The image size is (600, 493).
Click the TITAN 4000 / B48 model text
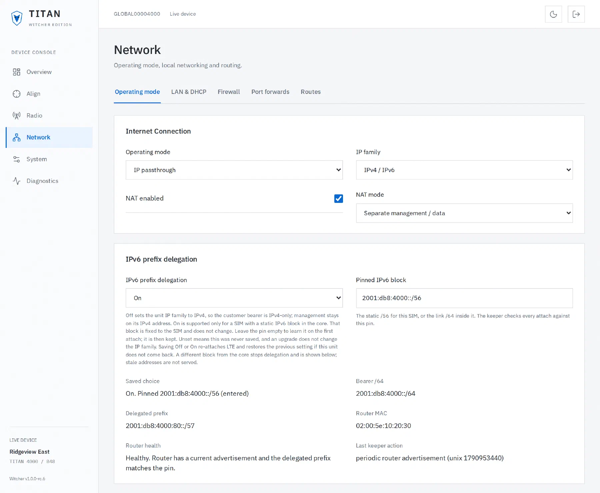click(x=32, y=461)
